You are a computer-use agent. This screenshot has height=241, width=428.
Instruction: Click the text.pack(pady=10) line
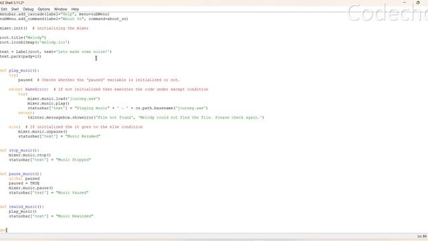point(21,56)
